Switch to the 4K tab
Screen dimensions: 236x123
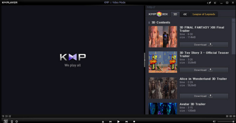[x=185, y=14]
